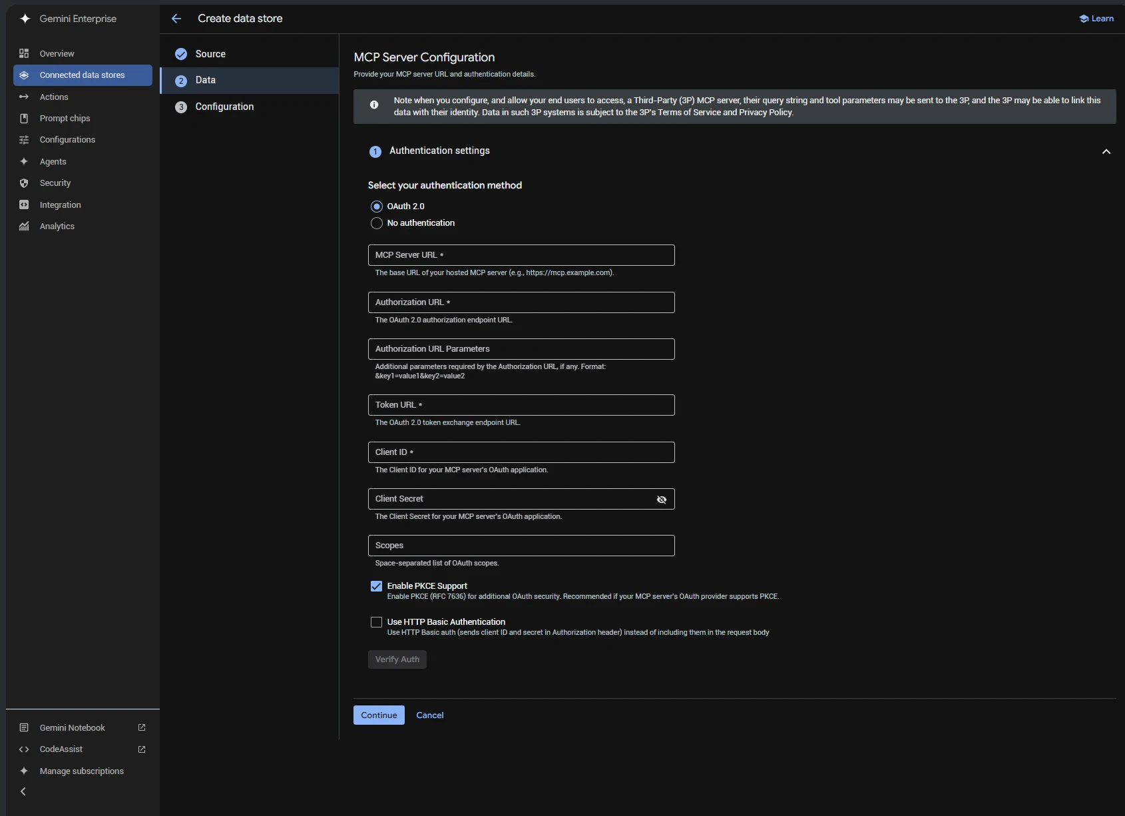This screenshot has width=1125, height=816.
Task: Uncheck Enable PKCE Support checkbox
Action: click(377, 586)
